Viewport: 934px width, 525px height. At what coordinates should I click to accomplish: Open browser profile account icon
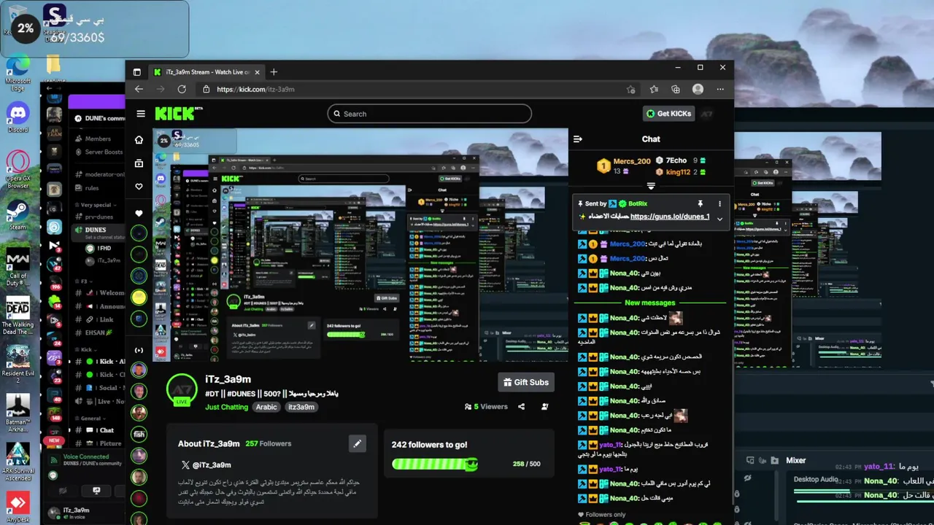click(x=698, y=89)
